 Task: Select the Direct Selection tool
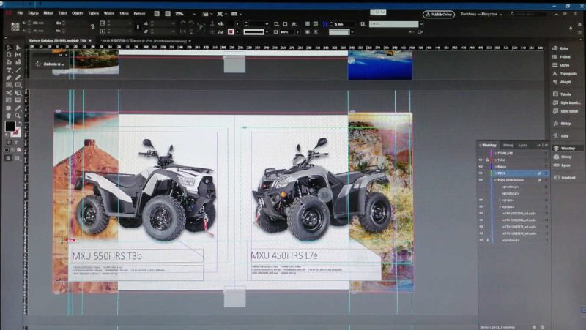(x=18, y=48)
